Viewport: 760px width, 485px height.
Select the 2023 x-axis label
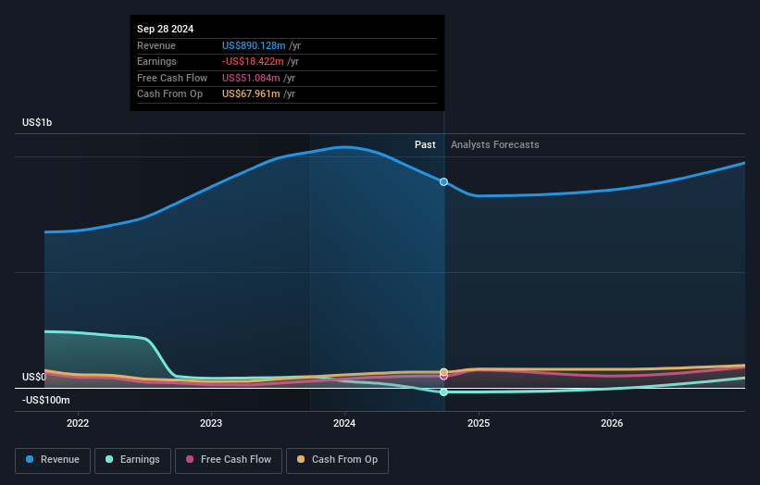tap(211, 424)
